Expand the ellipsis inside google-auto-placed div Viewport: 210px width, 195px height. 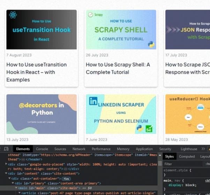click(x=65, y=169)
